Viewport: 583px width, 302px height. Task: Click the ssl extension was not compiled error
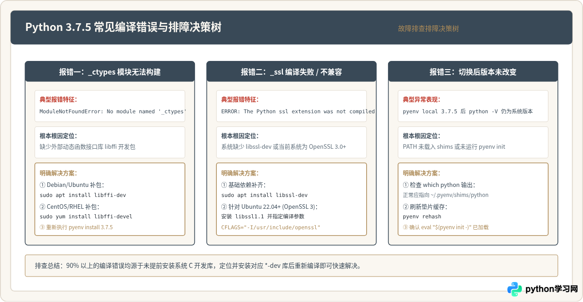tap(298, 111)
